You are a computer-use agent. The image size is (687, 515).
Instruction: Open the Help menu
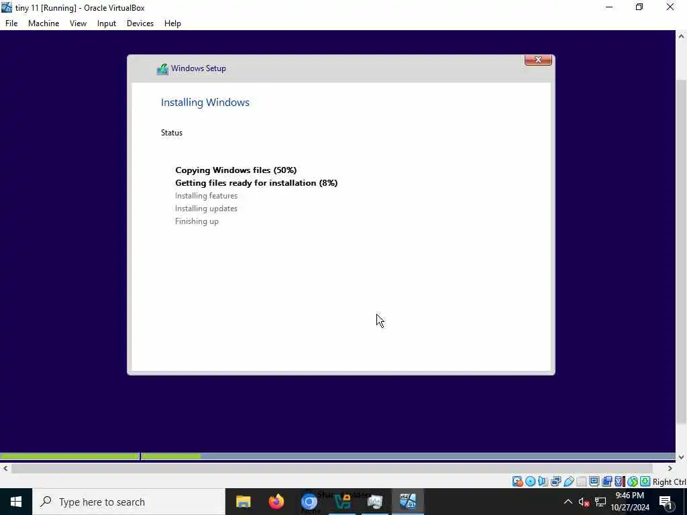172,23
